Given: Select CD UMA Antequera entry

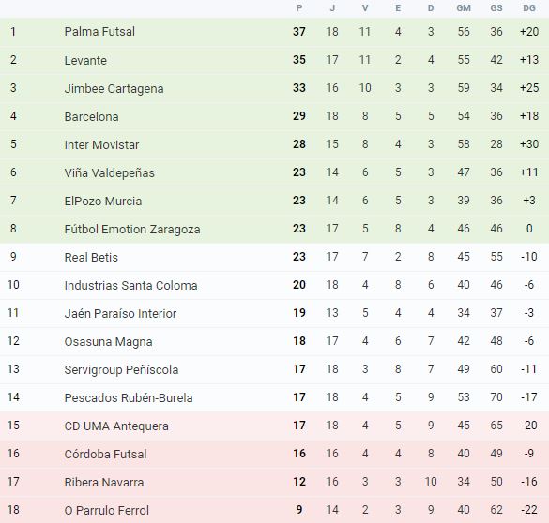Looking at the screenshot, I should pos(116,426).
